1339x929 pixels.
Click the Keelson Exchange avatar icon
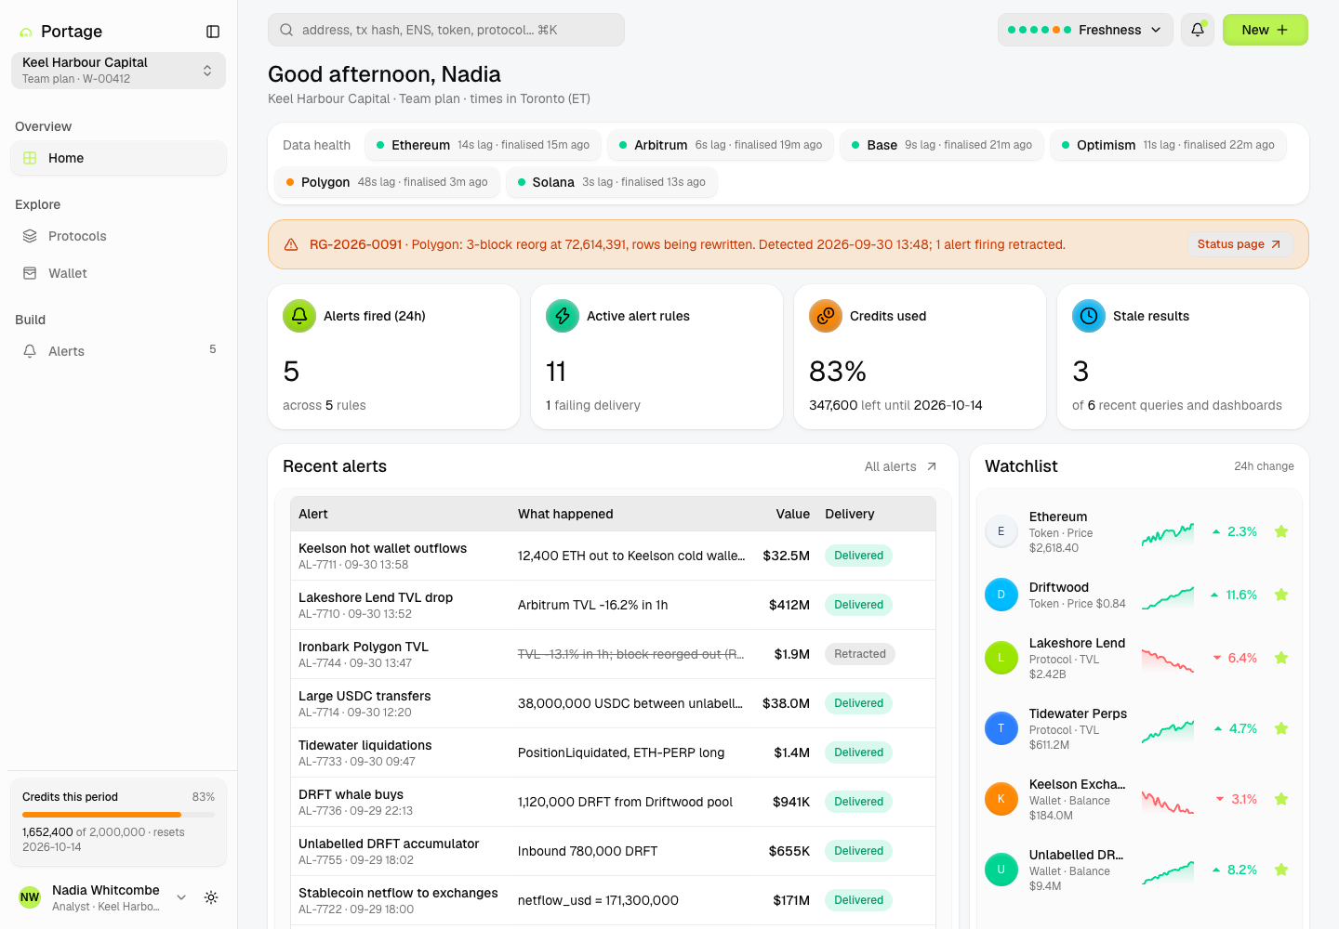tap(1001, 799)
